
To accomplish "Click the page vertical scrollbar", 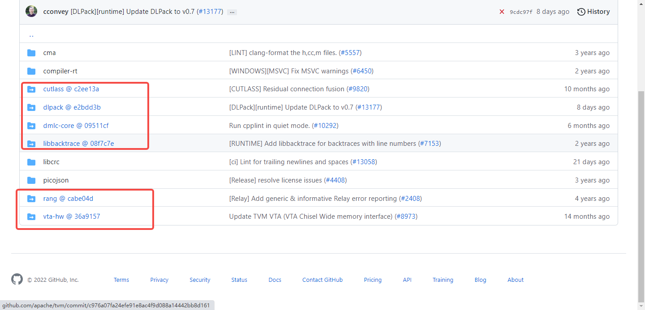I will [641, 179].
